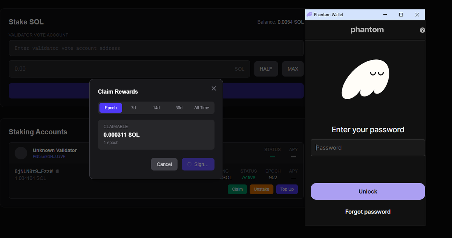
Task: Click the orange Unstake button
Action: 262,189
